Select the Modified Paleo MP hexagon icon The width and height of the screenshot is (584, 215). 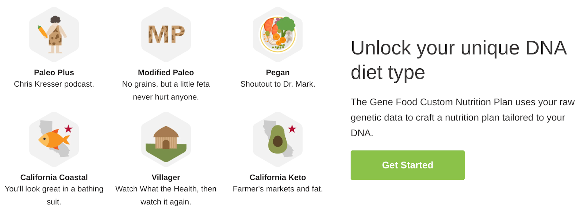tap(166, 35)
